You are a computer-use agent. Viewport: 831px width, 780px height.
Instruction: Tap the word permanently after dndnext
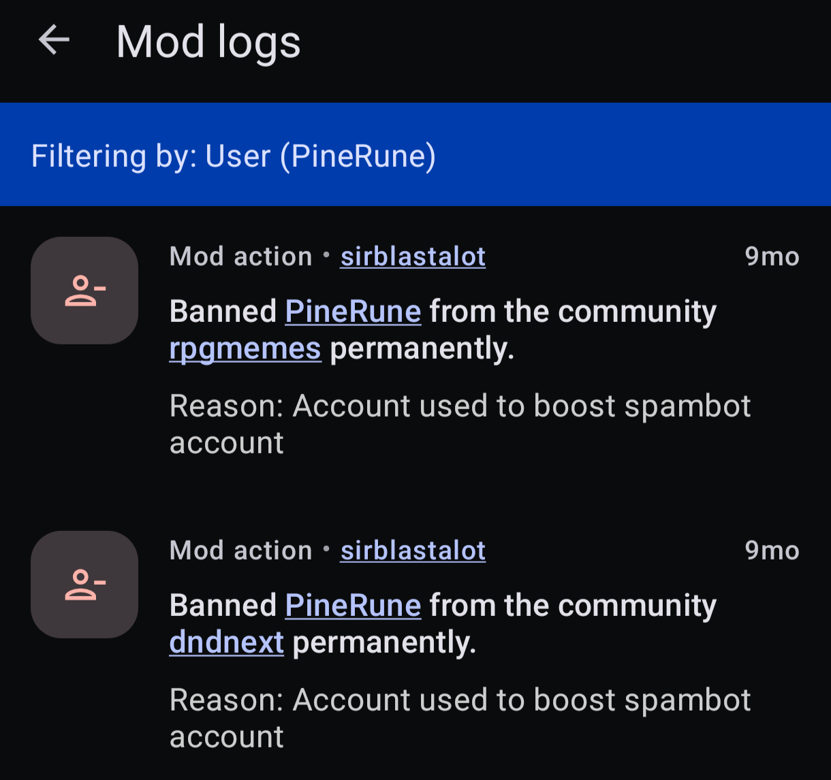(384, 643)
